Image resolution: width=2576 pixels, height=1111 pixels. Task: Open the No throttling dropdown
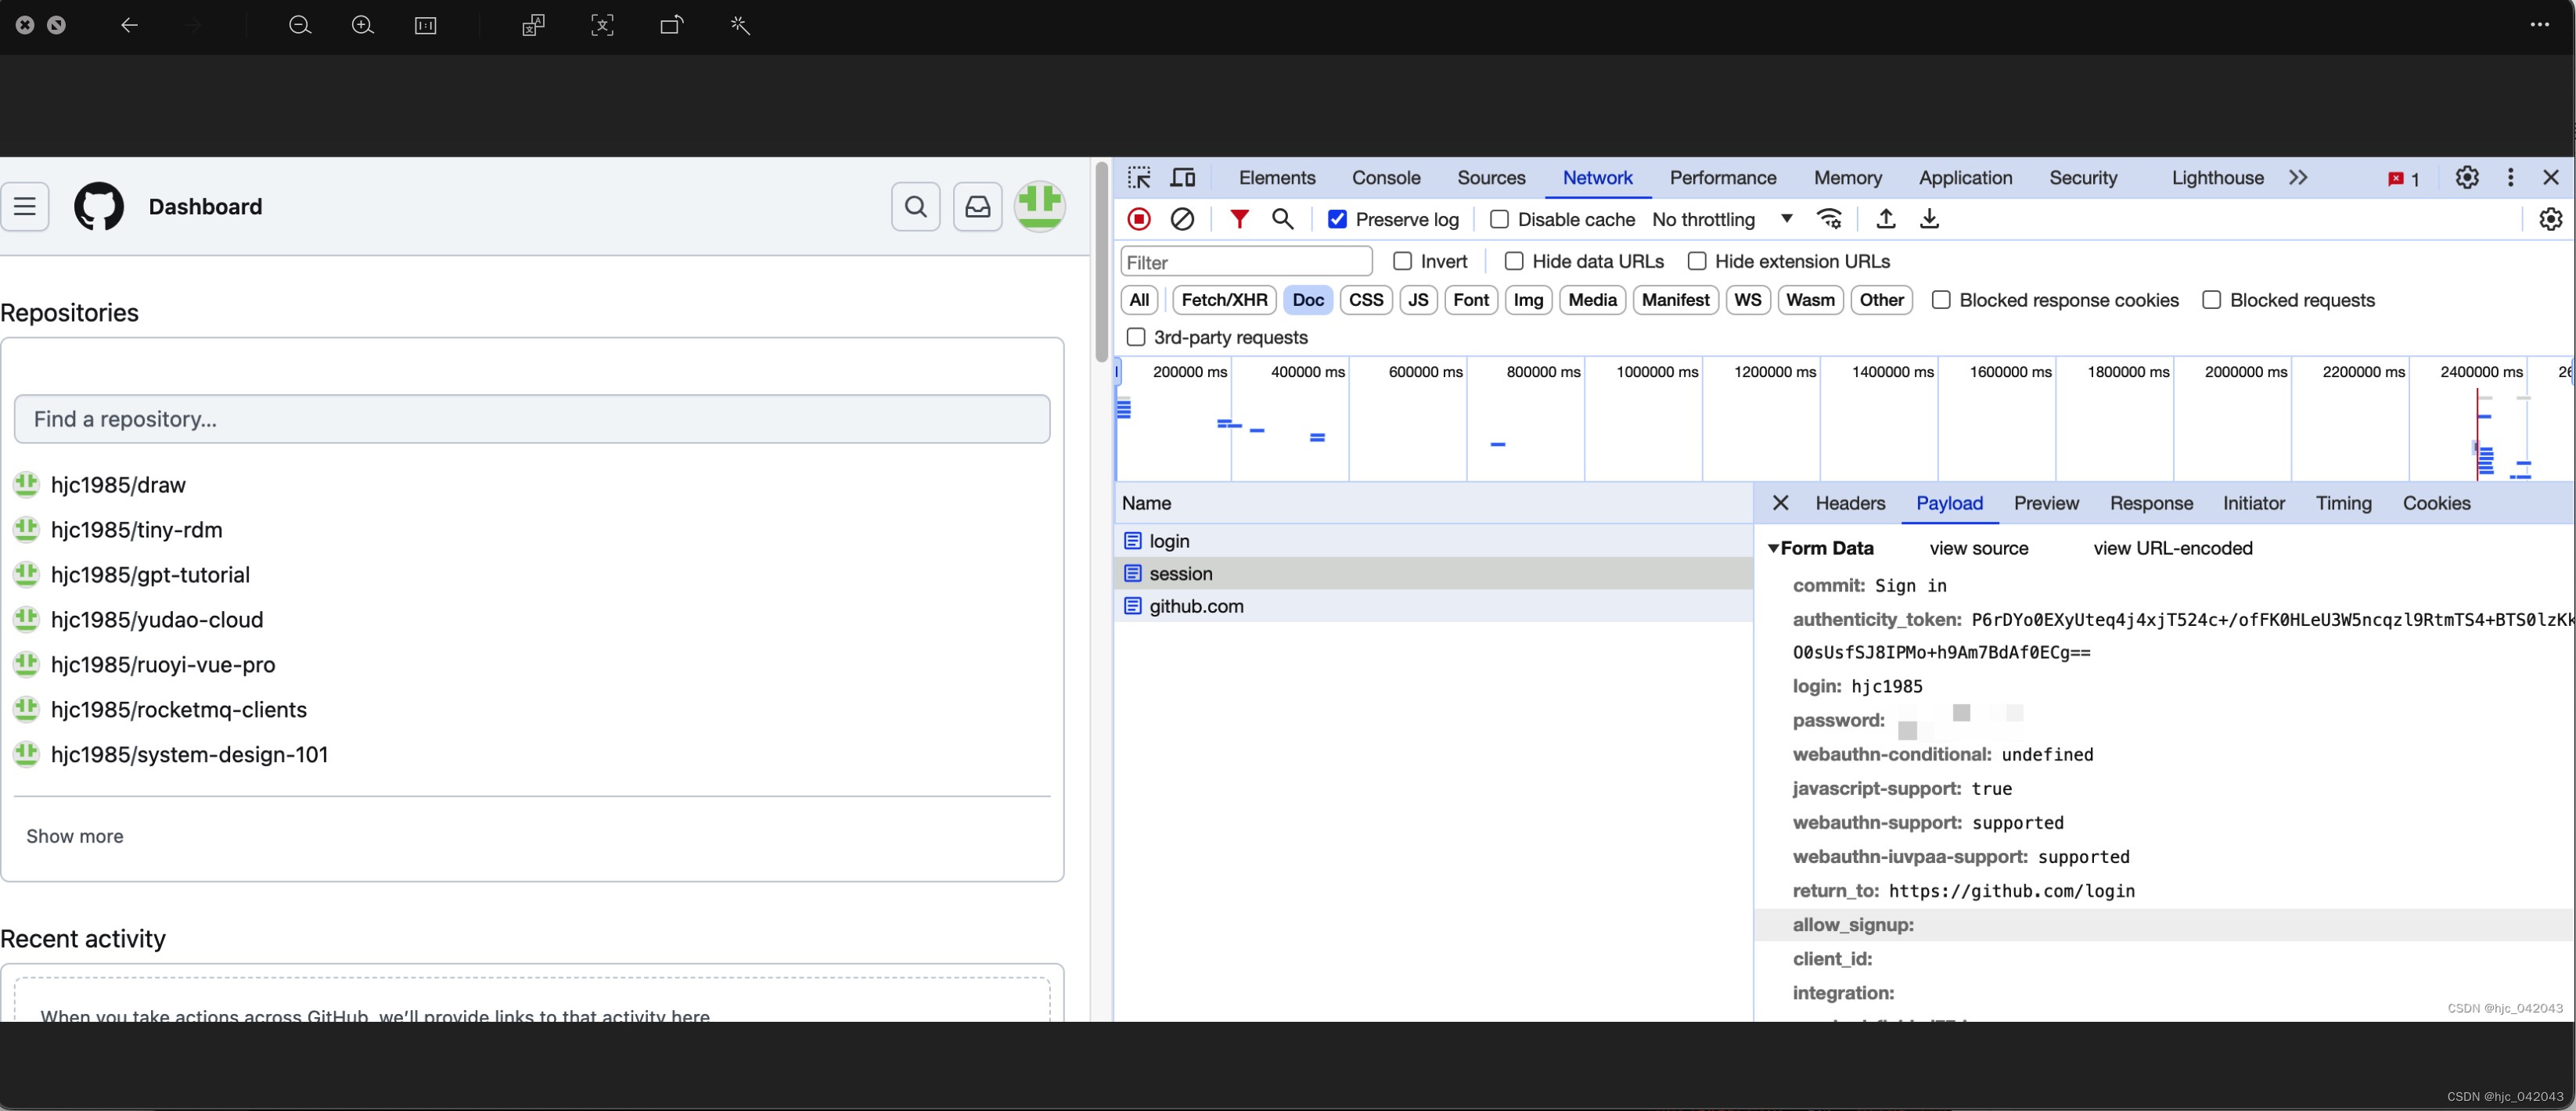tap(1722, 219)
